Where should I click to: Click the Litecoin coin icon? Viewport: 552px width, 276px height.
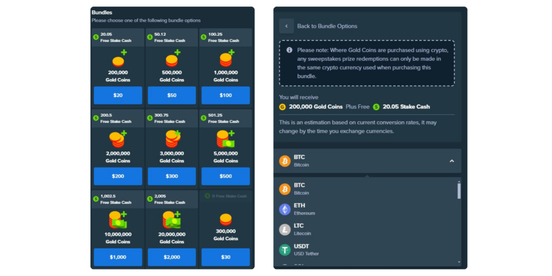285,230
